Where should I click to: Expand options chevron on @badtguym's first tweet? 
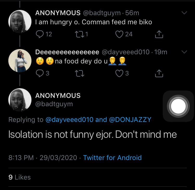click(x=184, y=13)
